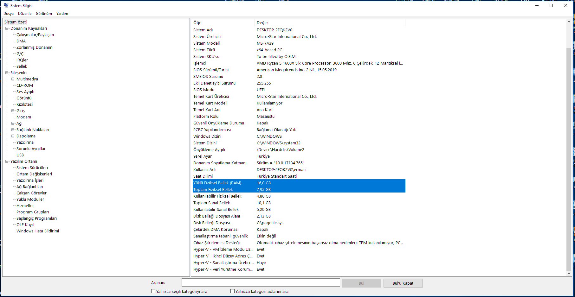The image size is (575, 297).
Task: Click the Aranan search input field
Action: pos(261,283)
